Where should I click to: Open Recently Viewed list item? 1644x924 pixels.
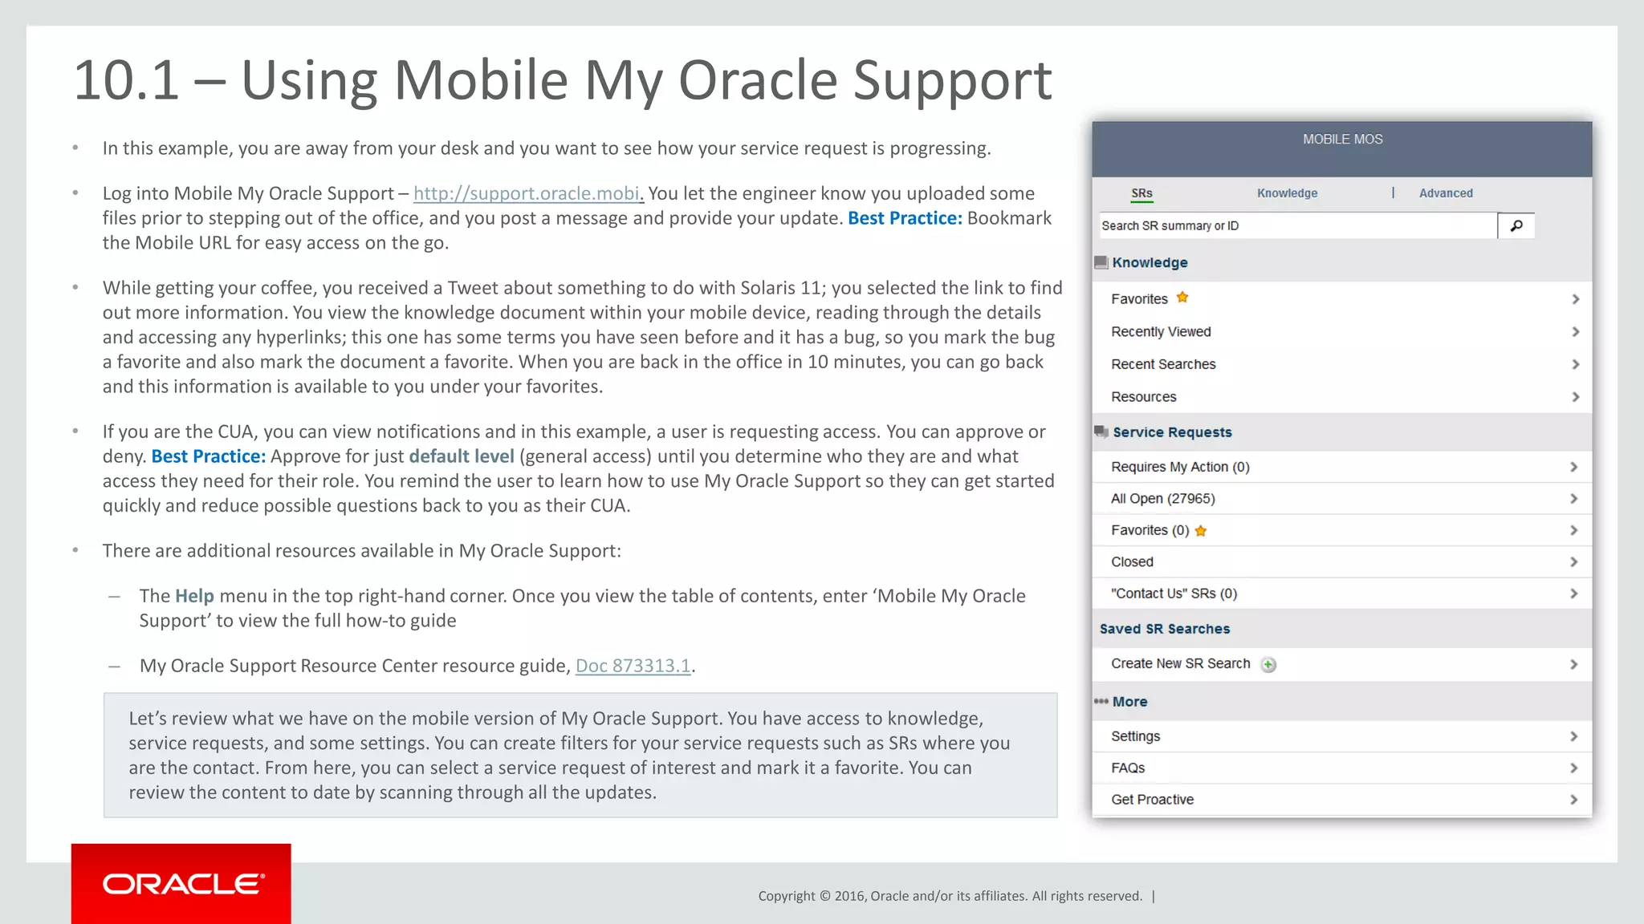coord(1342,332)
